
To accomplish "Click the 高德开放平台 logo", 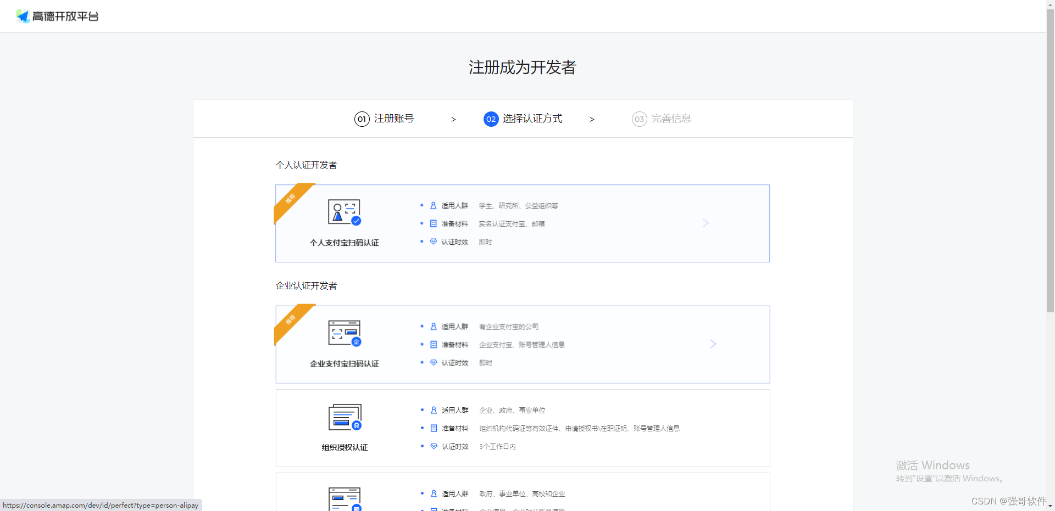I will coord(57,16).
